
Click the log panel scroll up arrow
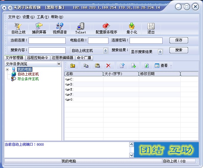pos(132,144)
